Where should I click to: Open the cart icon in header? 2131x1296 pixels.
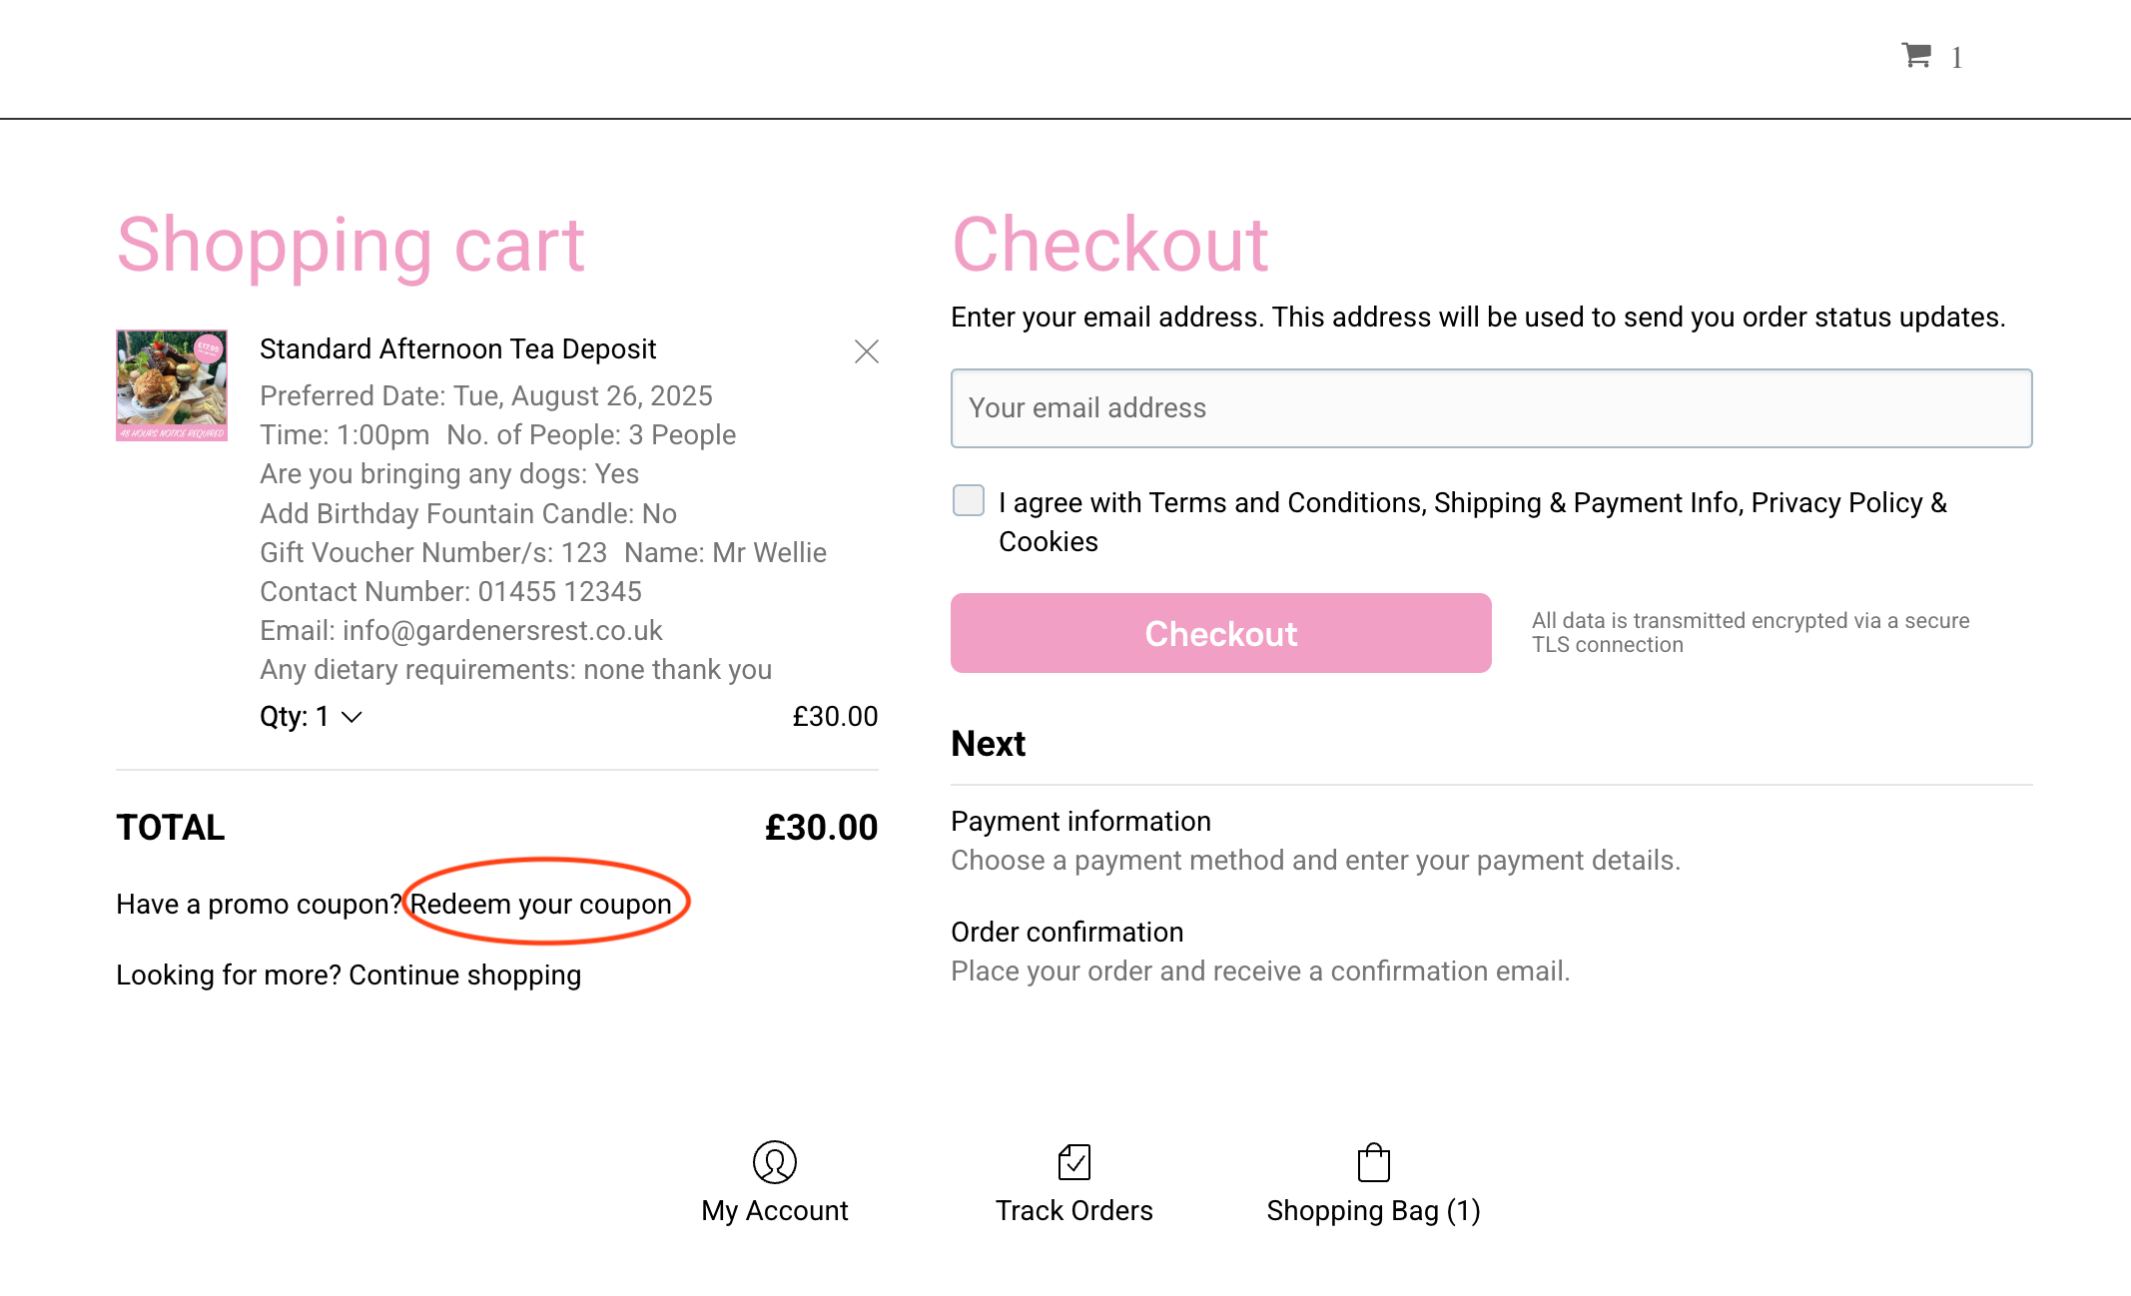pyautogui.click(x=1916, y=55)
